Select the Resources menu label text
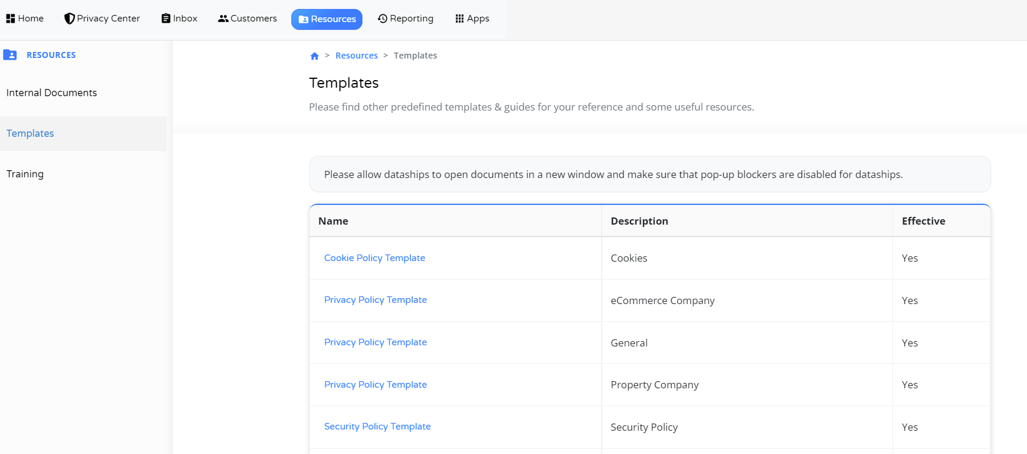The height and width of the screenshot is (454, 1027). point(333,19)
